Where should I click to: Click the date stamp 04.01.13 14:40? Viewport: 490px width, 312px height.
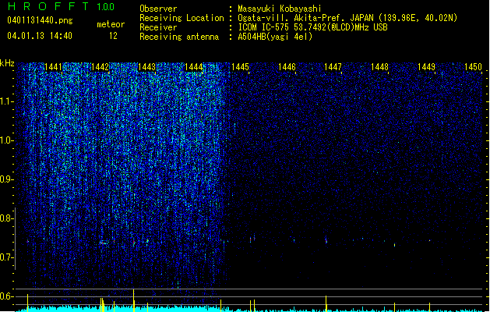coord(40,36)
